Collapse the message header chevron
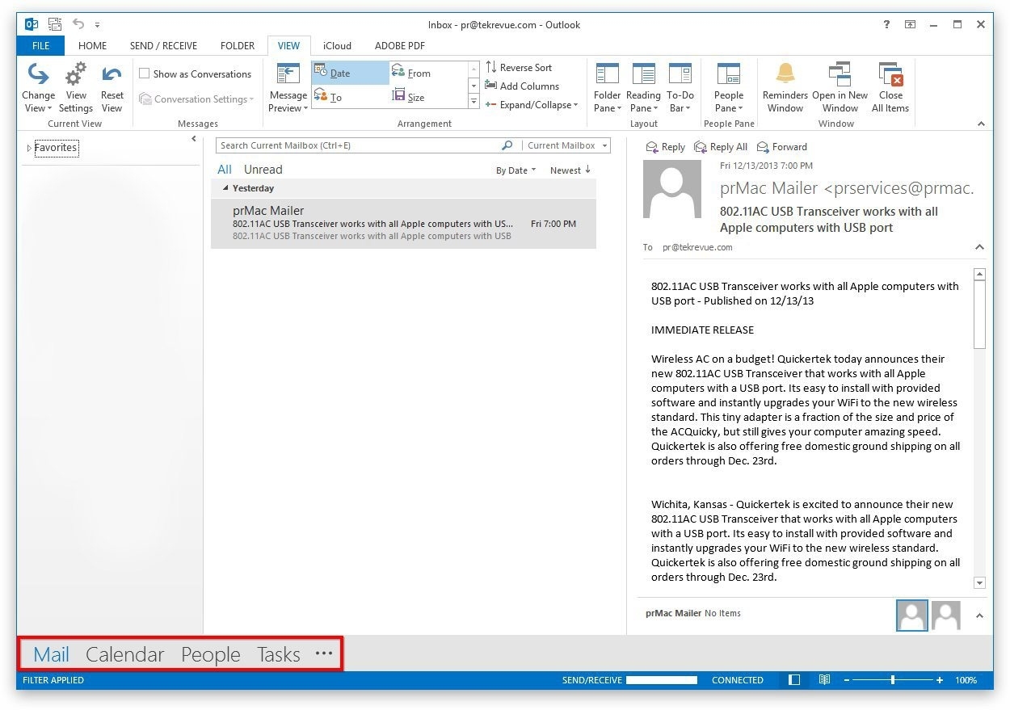The height and width of the screenshot is (710, 1010). click(979, 247)
